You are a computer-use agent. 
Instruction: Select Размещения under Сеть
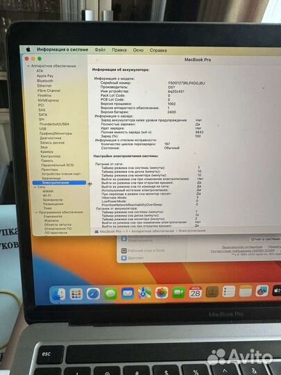point(53,204)
